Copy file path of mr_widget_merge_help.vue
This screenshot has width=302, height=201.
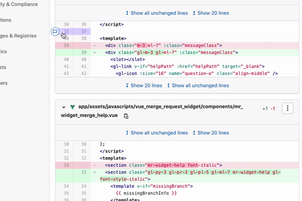[126, 116]
